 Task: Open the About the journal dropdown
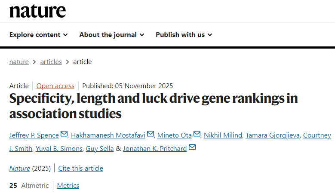(112, 34)
